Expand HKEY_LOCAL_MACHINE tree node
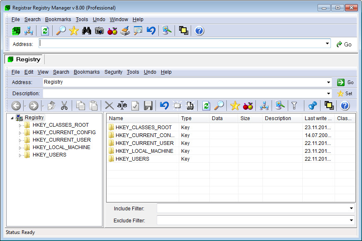This screenshot has height=241, width=362. point(20,148)
